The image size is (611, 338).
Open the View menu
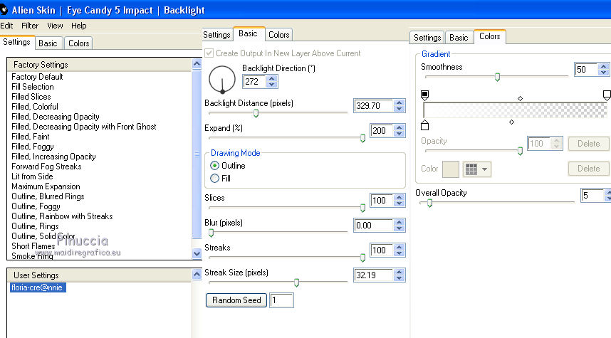55,26
